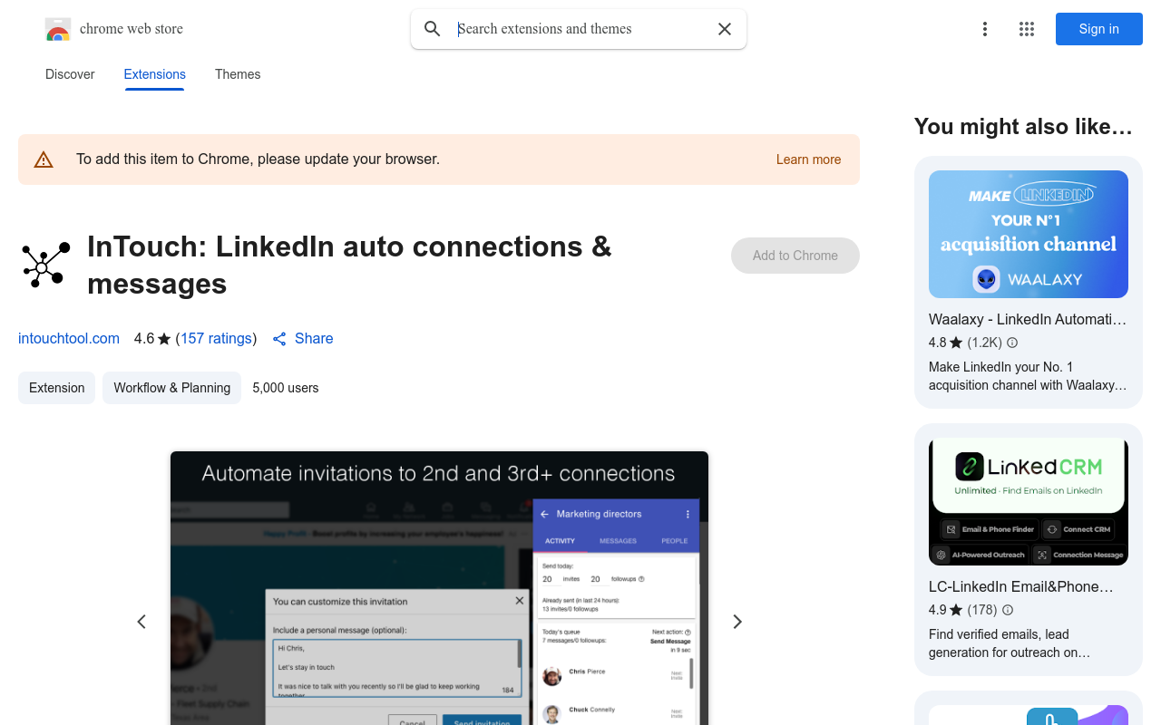This screenshot has height=725, width=1161.
Task: Switch to the Discover tab
Action: pyautogui.click(x=70, y=74)
